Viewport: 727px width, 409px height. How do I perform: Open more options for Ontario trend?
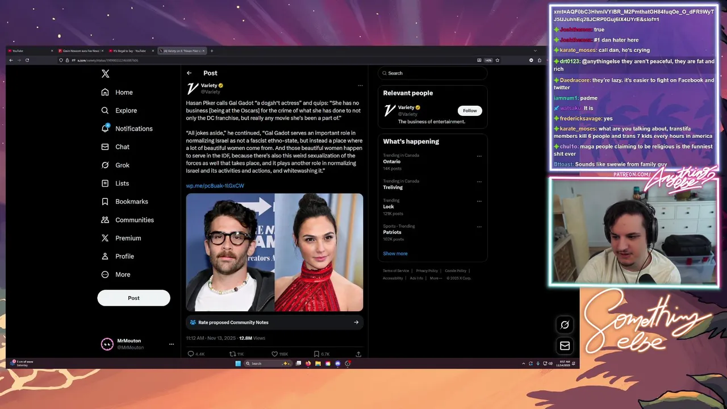(x=479, y=156)
